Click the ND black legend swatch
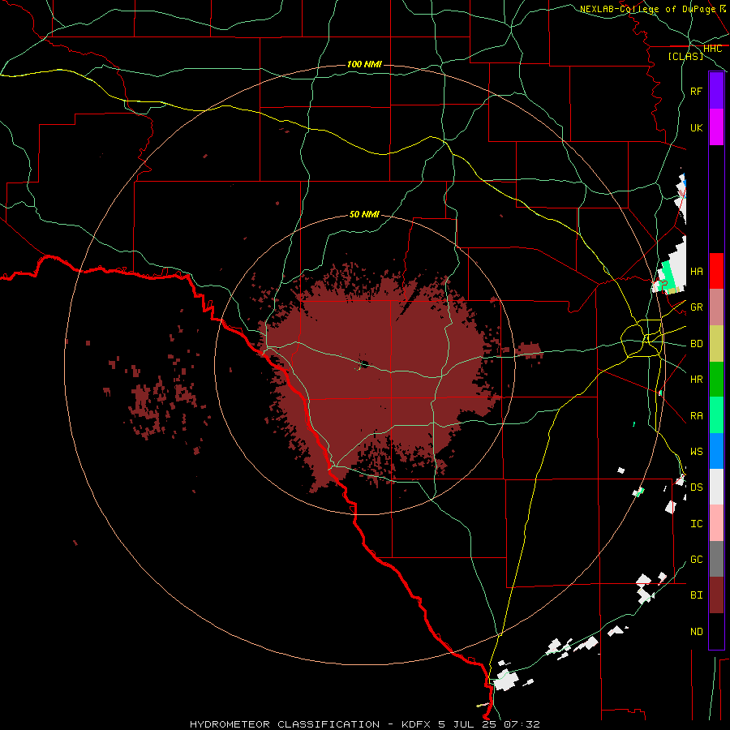730x730 pixels. click(x=716, y=631)
